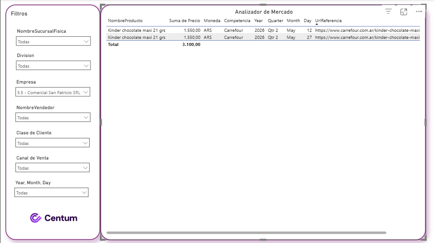Click the Year column header

coord(259,20)
